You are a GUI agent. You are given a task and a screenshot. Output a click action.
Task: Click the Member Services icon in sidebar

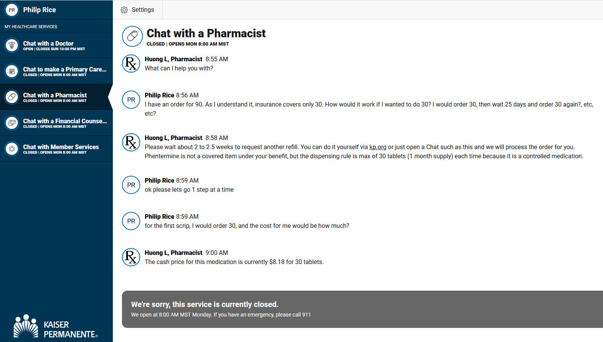point(12,149)
